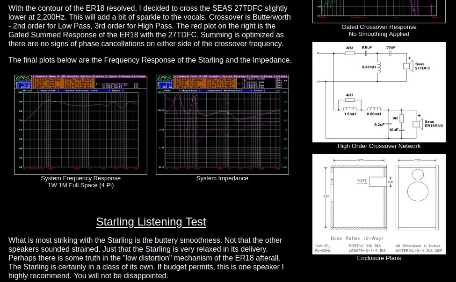The width and height of the screenshot is (456, 282).
Task: Click the woofer circle in enclosure front view
Action: click(418, 192)
